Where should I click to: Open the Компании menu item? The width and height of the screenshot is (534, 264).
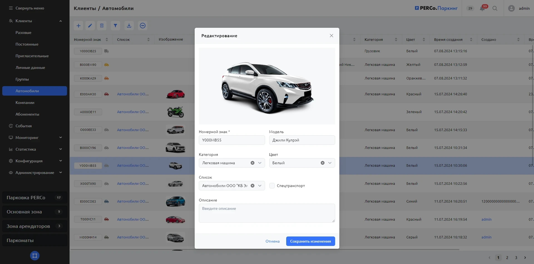click(x=25, y=103)
